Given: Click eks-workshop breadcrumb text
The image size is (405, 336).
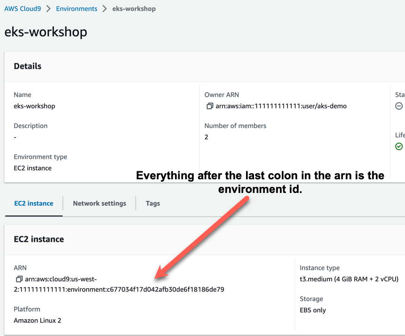Looking at the screenshot, I should pyautogui.click(x=134, y=8).
